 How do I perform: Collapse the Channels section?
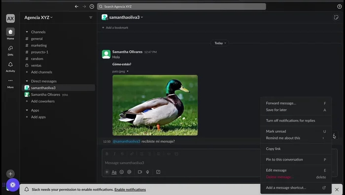pos(27,32)
